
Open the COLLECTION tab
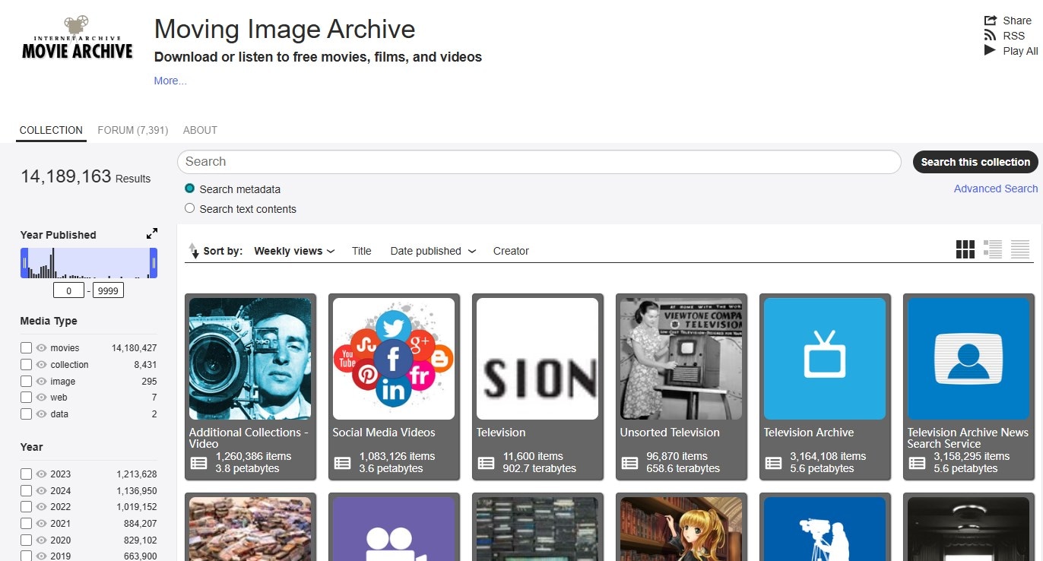point(51,130)
